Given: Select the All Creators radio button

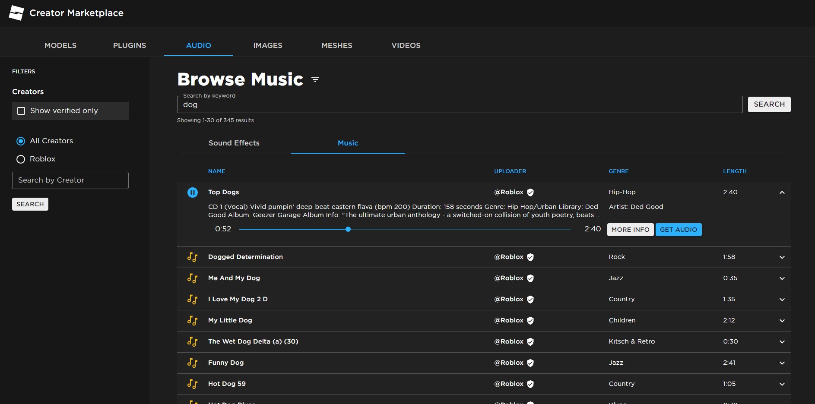Looking at the screenshot, I should tap(21, 141).
